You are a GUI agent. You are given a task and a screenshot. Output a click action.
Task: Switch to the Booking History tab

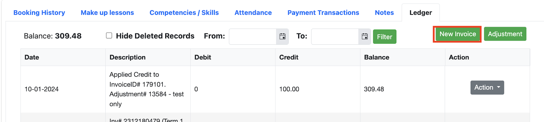pos(39,13)
